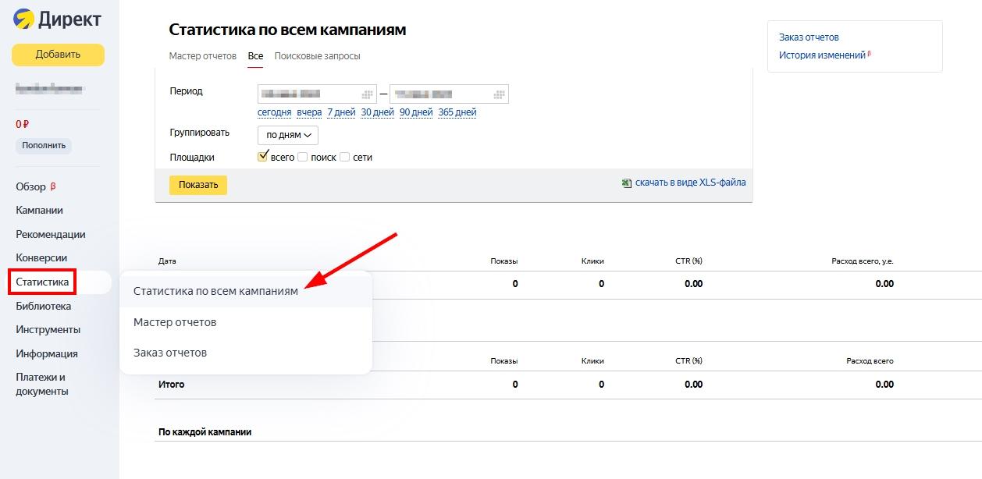
Task: Expand the 'по дням' grouping dropdown
Action: click(x=288, y=135)
